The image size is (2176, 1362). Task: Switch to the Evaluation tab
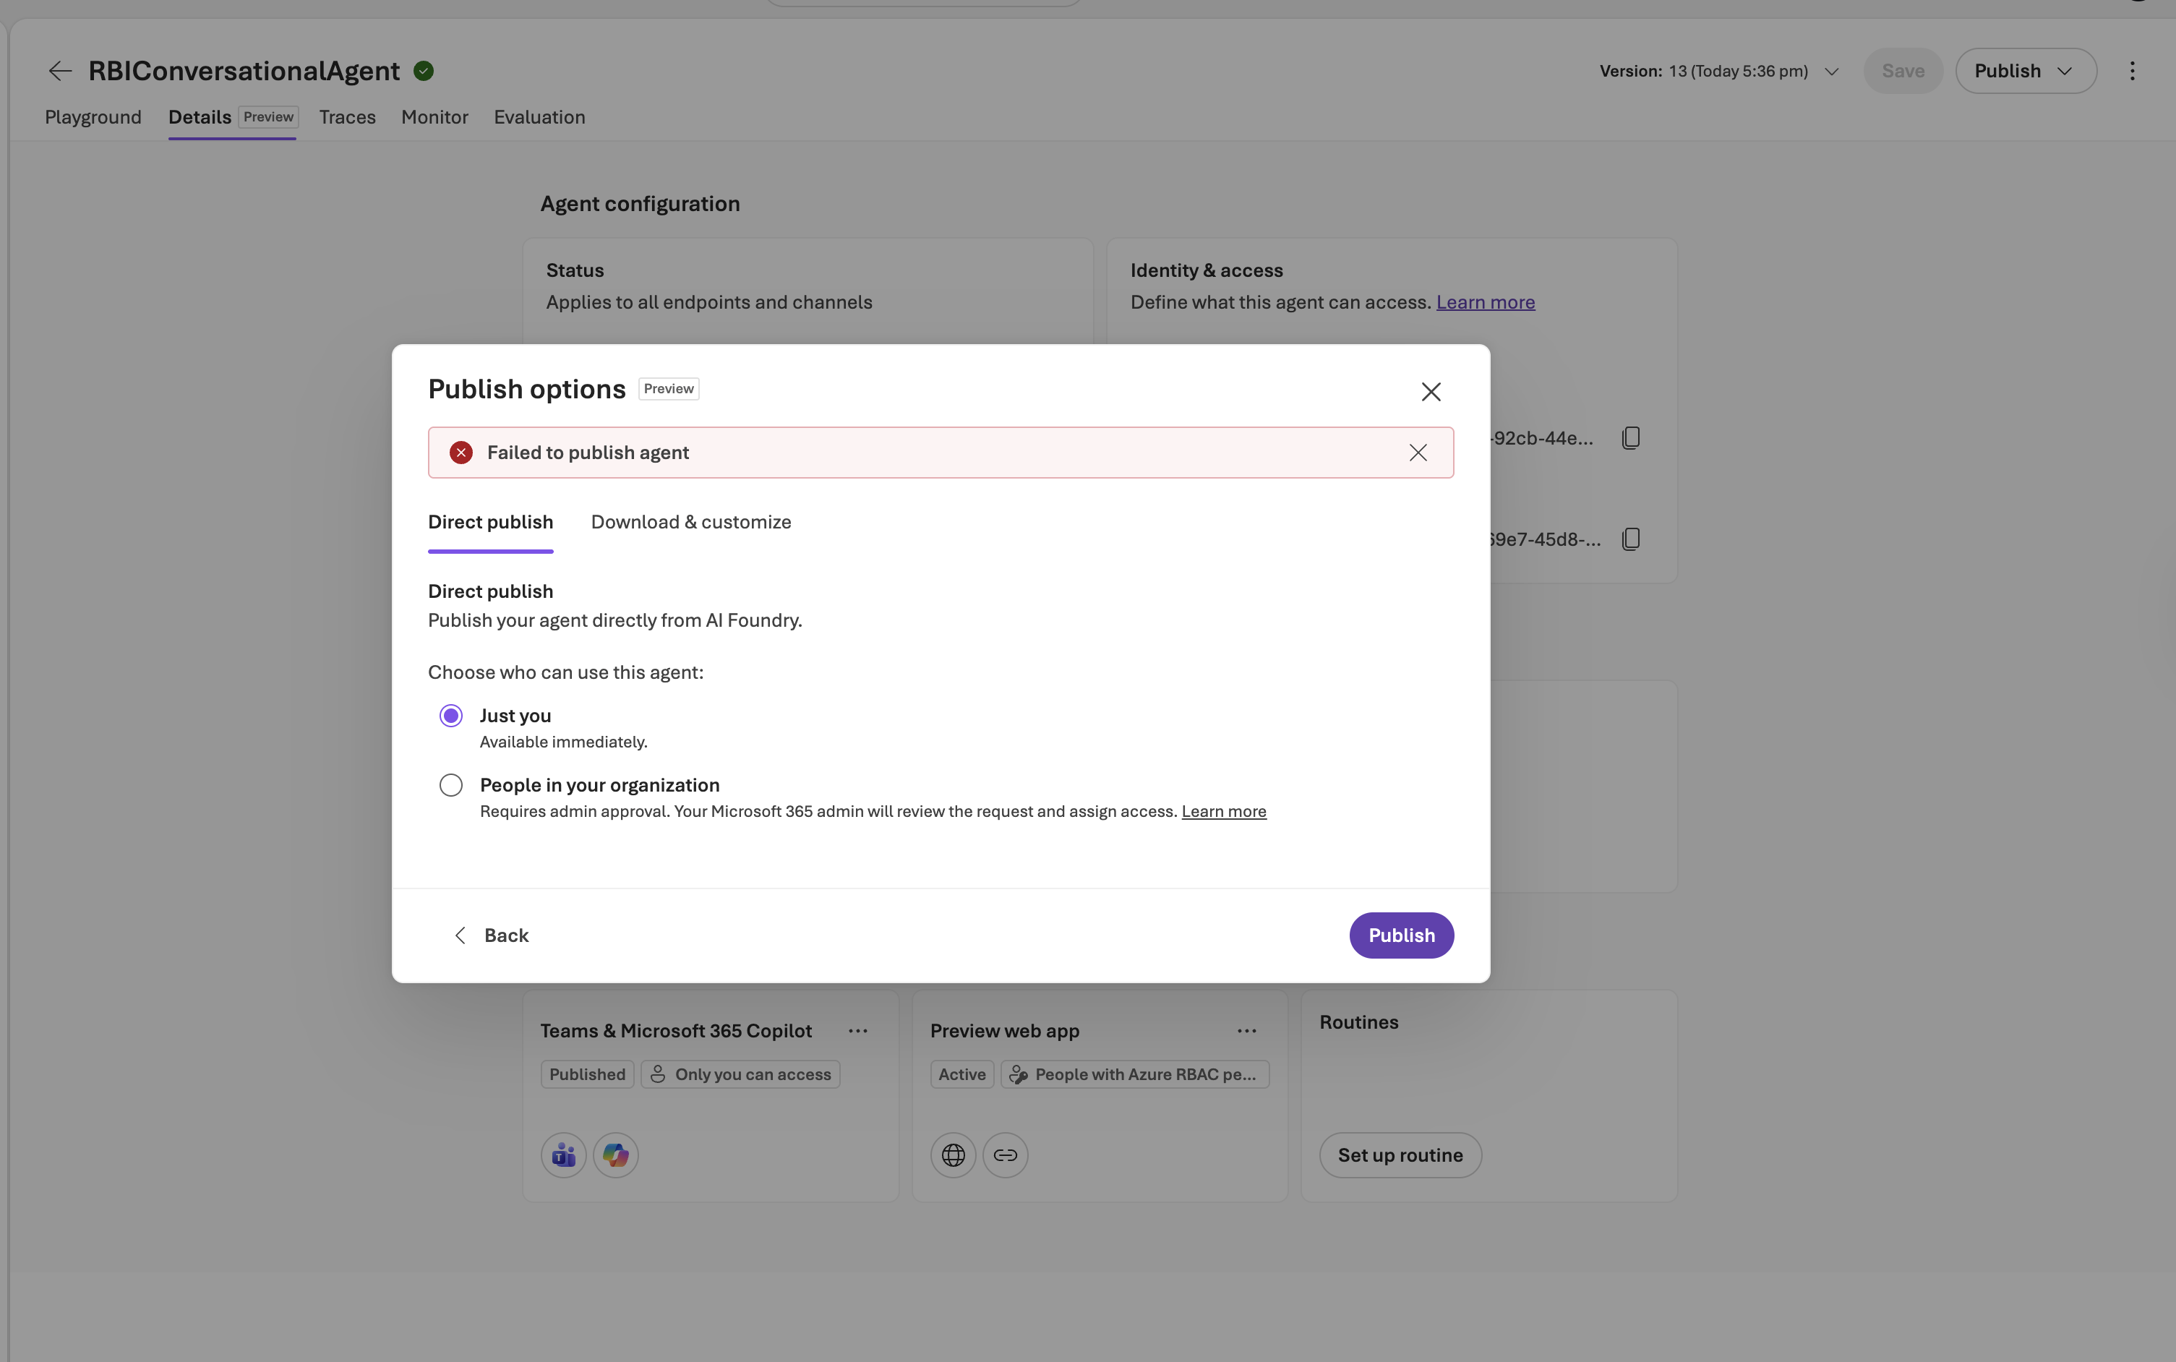pyautogui.click(x=539, y=117)
